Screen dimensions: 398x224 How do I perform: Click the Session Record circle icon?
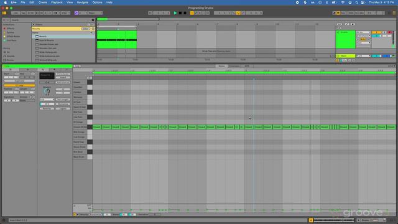pyautogui.click(x=208, y=13)
